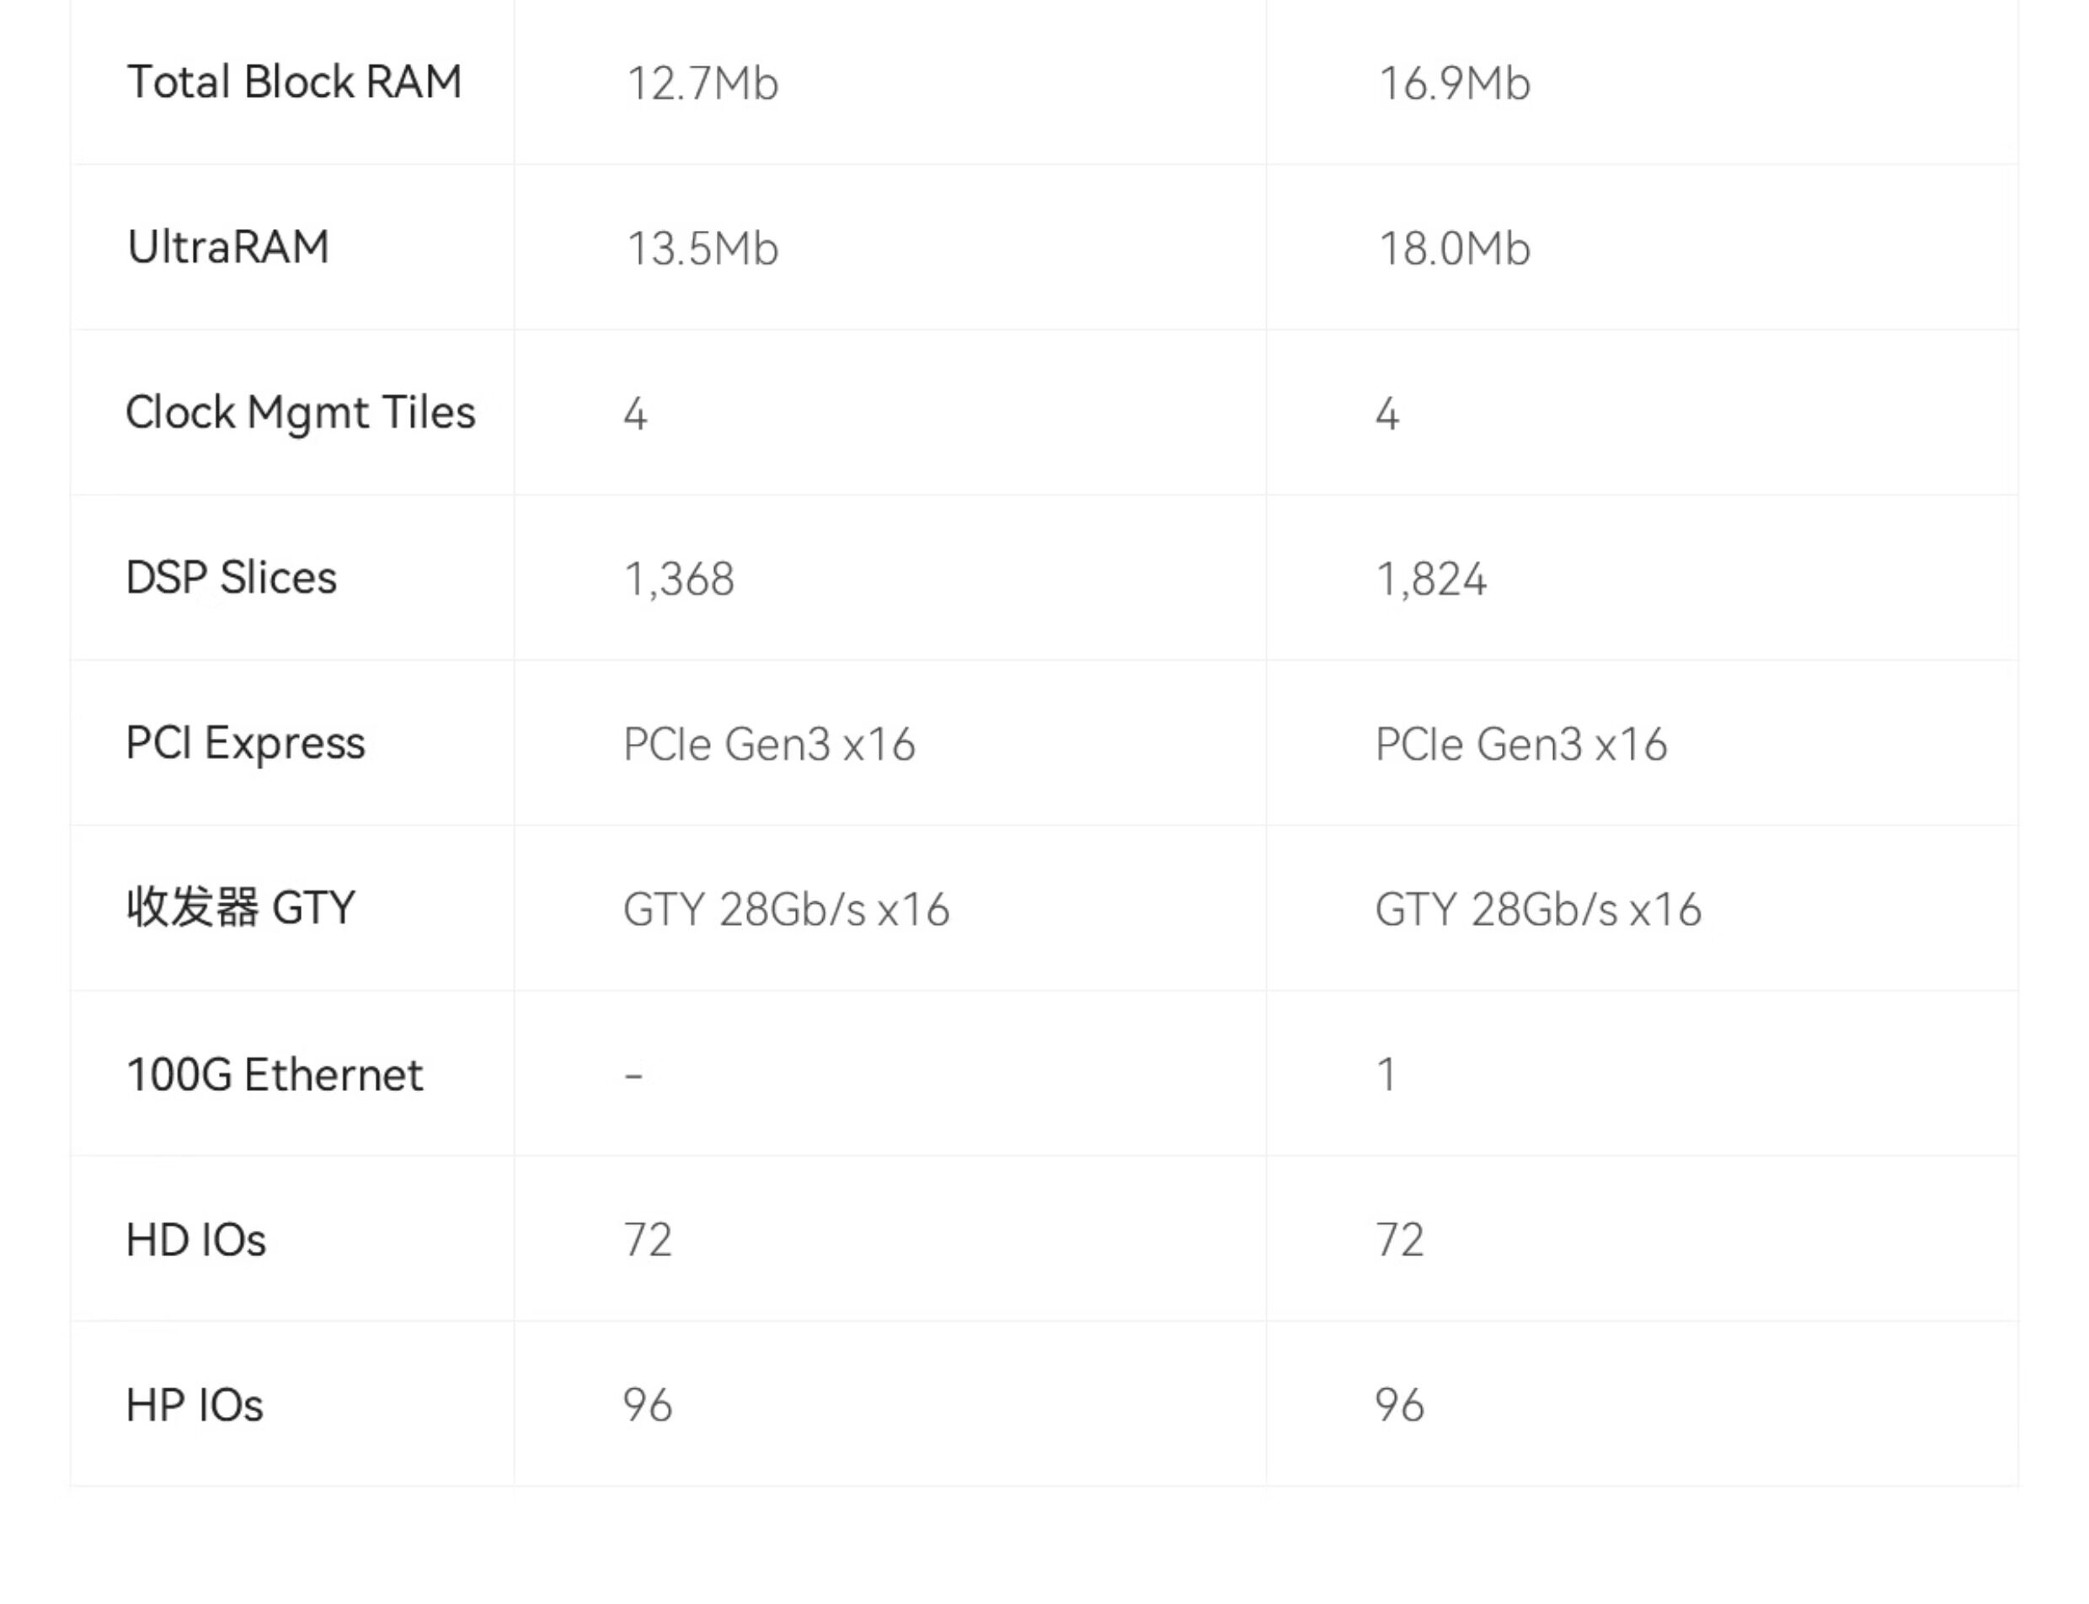Select the HP IOs row label

tap(194, 1405)
